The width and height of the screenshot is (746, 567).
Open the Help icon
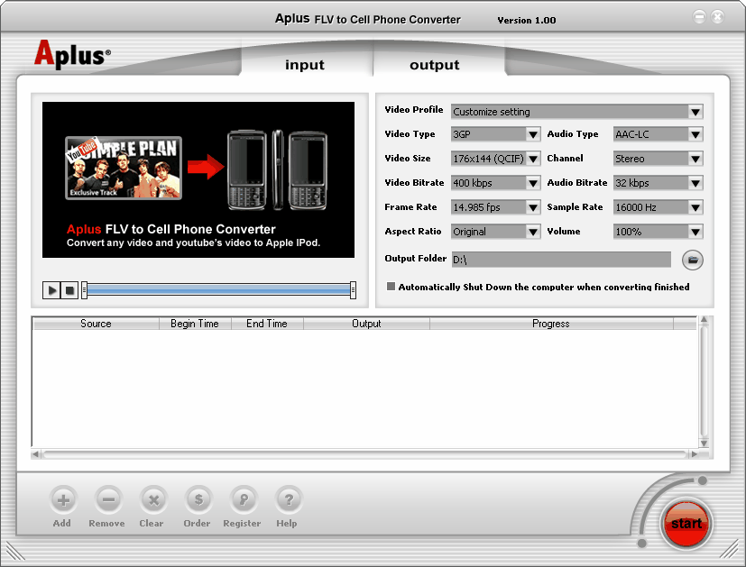coord(287,499)
